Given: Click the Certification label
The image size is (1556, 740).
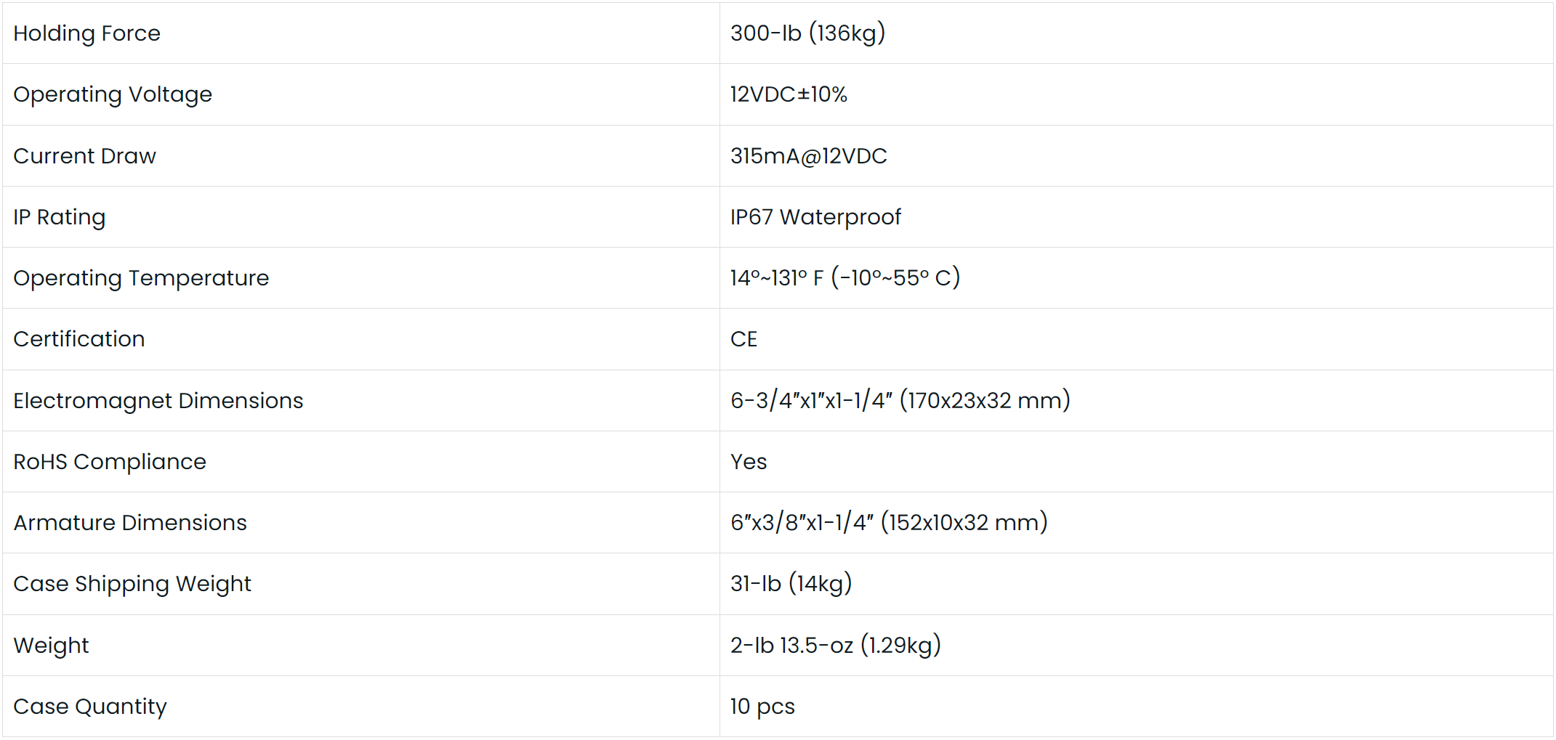Looking at the screenshot, I should pyautogui.click(x=79, y=339).
